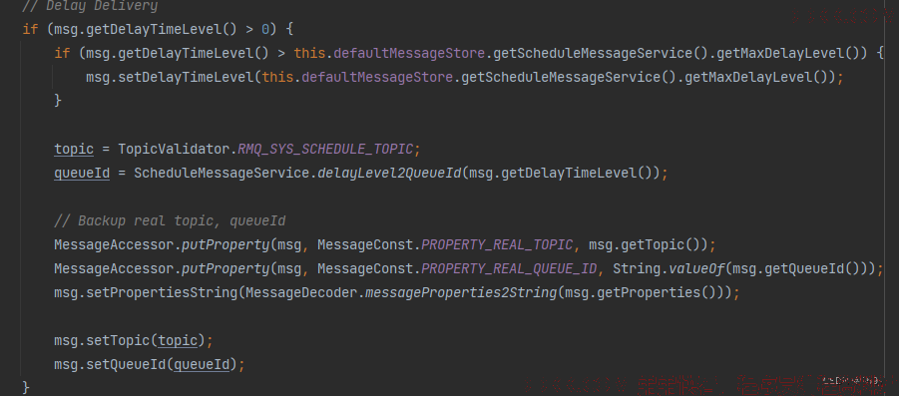
Task: Place cursor in the Delay Delivery comment
Action: [90, 6]
